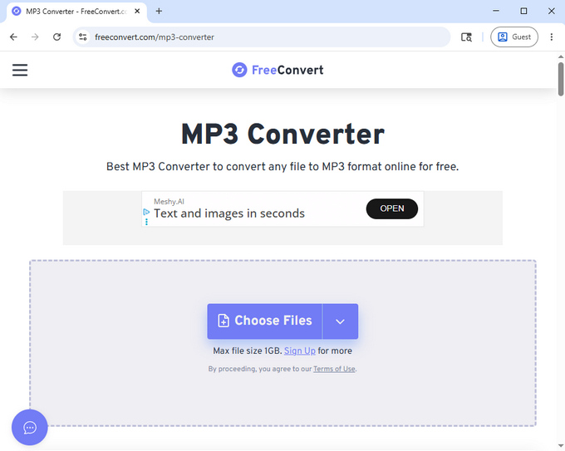Screen dimensions: 565x451
Task: View site information icon in address bar
Action: coord(83,37)
